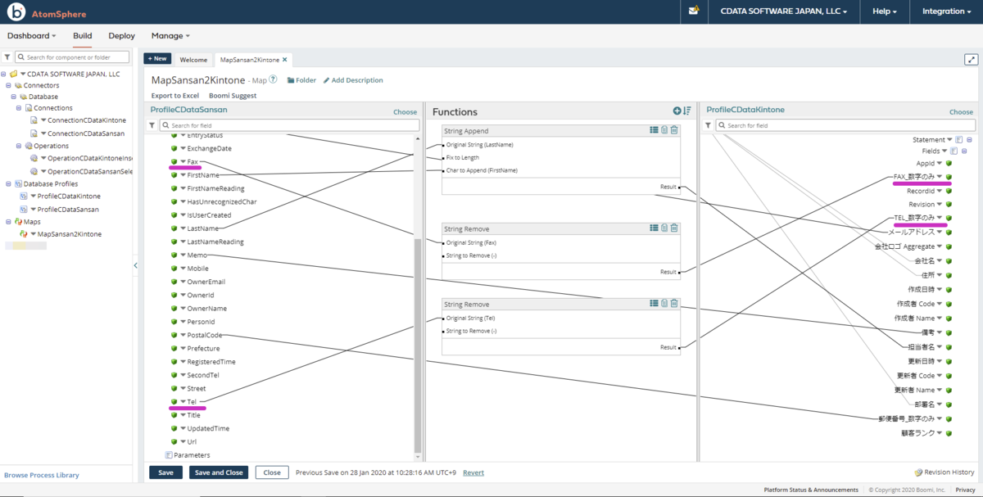This screenshot has width=983, height=497.
Task: Collapse the Database Profiles tree node
Action: point(7,183)
